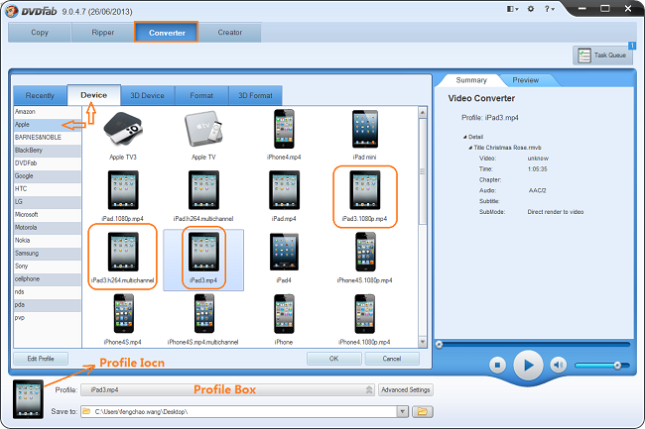
Task: Confirm profile selection with OK
Action: point(334,359)
